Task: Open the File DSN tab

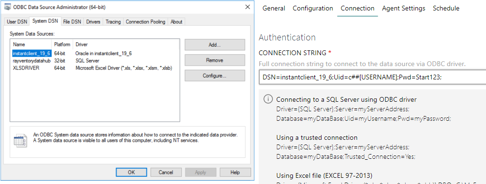Action: 72,22
